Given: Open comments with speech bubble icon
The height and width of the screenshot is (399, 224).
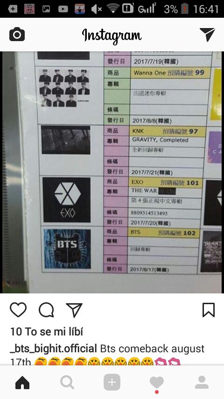Looking at the screenshot, I should pyautogui.click(x=46, y=310).
